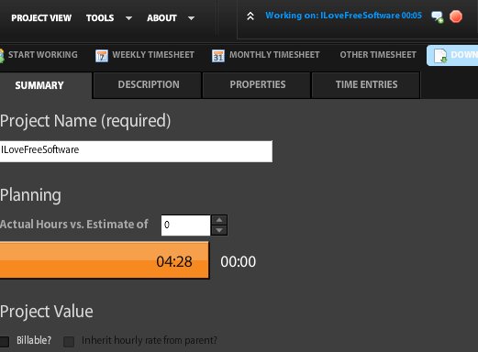Image resolution: width=478 pixels, height=352 pixels.
Task: Toggle the Billable checkbox
Action: tap(5, 341)
